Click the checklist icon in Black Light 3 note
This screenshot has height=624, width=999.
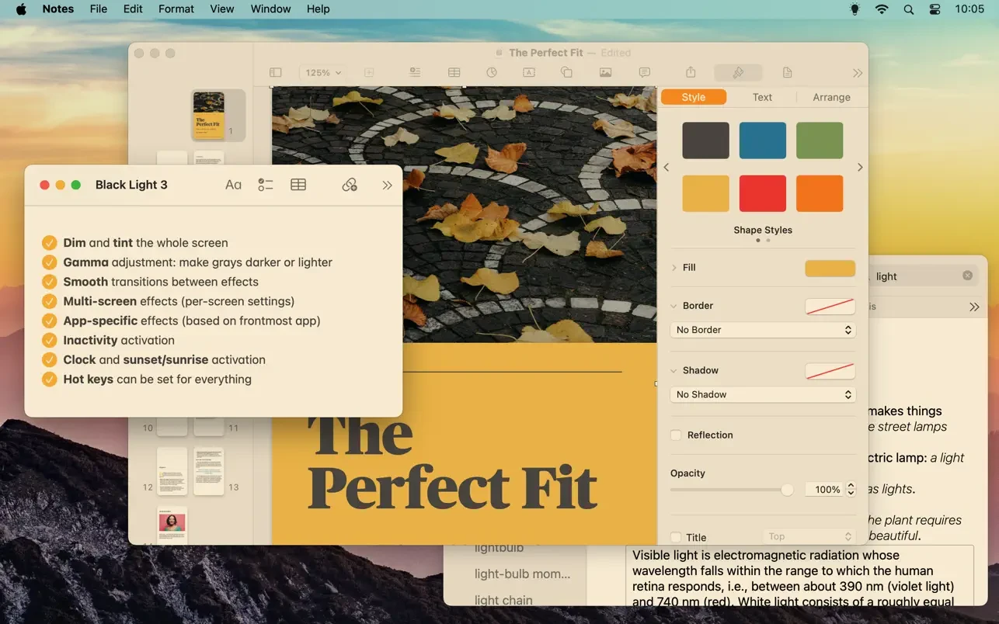pos(266,185)
